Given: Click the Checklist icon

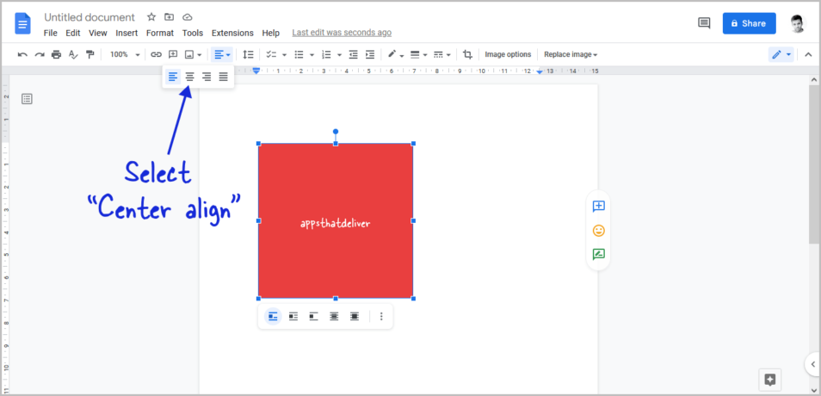Looking at the screenshot, I should 271,54.
